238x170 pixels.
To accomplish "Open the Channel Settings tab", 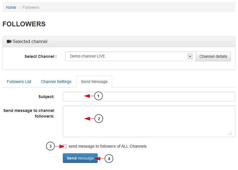I will (x=56, y=82).
